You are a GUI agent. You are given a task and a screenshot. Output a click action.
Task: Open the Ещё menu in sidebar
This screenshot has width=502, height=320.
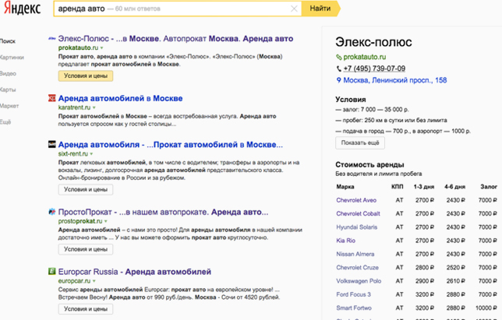click(x=5, y=122)
